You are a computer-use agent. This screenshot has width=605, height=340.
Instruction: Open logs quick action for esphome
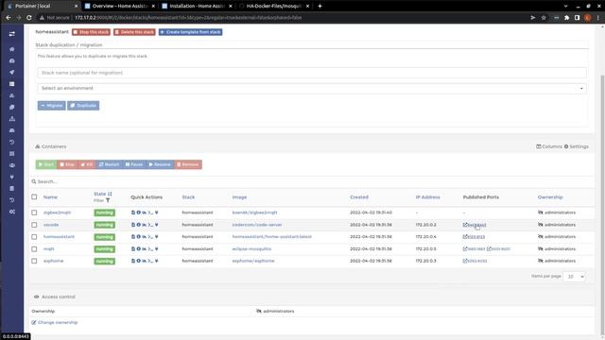133,261
